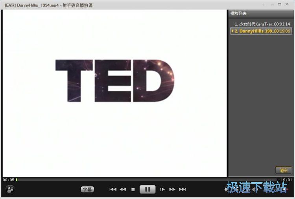Click the playback seek bar
This screenshot has height=199, width=295.
click(146, 180)
